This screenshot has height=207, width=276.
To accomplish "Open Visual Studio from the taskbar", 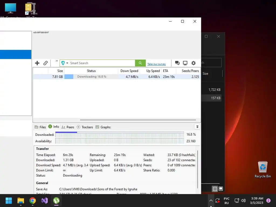I will tap(44, 201).
